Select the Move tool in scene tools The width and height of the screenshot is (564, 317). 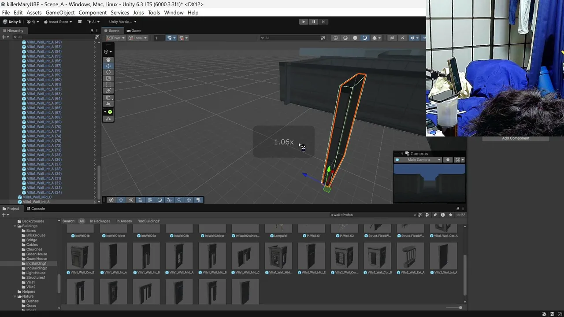pyautogui.click(x=108, y=66)
